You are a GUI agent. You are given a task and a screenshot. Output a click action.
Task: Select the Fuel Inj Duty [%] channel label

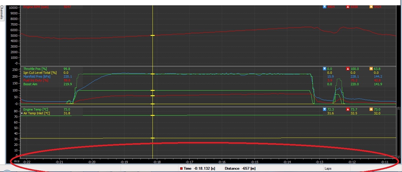click(x=35, y=80)
